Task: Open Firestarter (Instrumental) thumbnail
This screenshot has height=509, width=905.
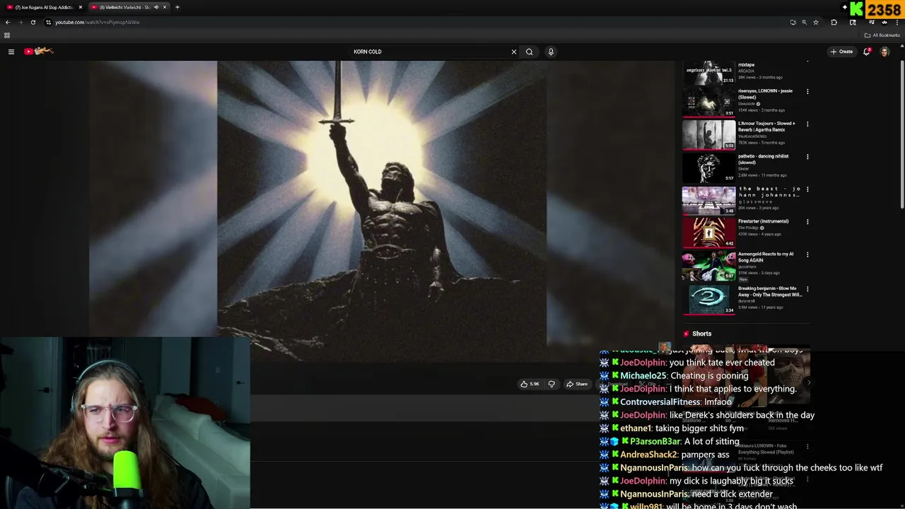Action: pyautogui.click(x=708, y=233)
